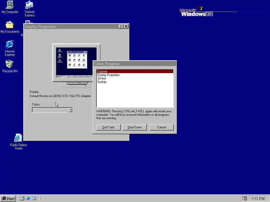Expand the Colors dropdown in Display Properties
The image size is (270, 202).
(70, 110)
